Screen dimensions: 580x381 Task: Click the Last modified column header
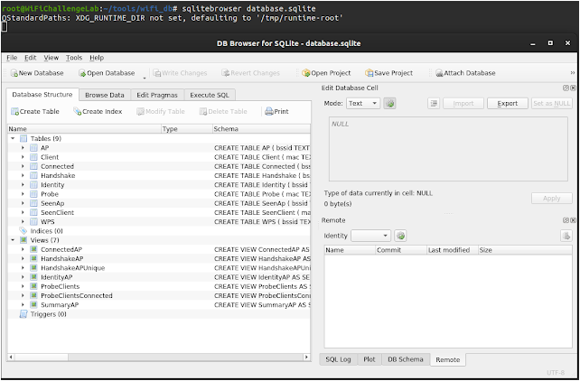pyautogui.click(x=453, y=250)
